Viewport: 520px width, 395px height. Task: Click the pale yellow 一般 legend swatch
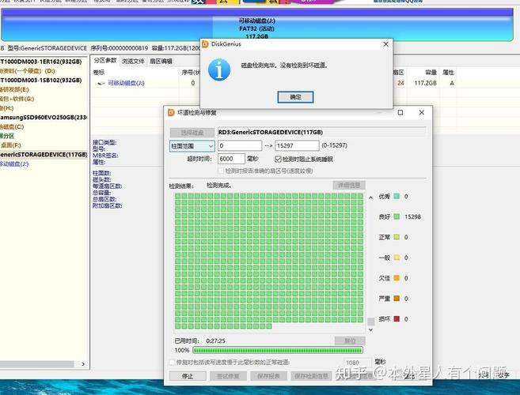(x=397, y=258)
